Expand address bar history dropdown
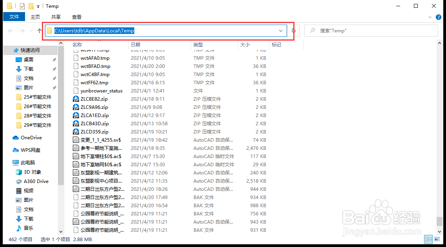This screenshot has height=247, width=446. 281,30
